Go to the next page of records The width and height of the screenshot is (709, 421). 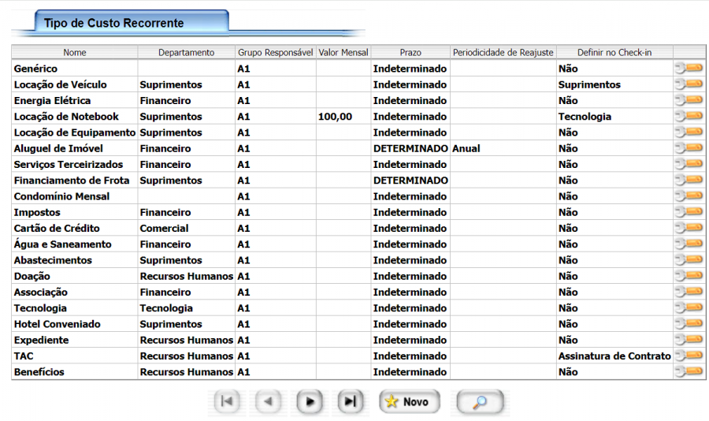[x=310, y=402]
